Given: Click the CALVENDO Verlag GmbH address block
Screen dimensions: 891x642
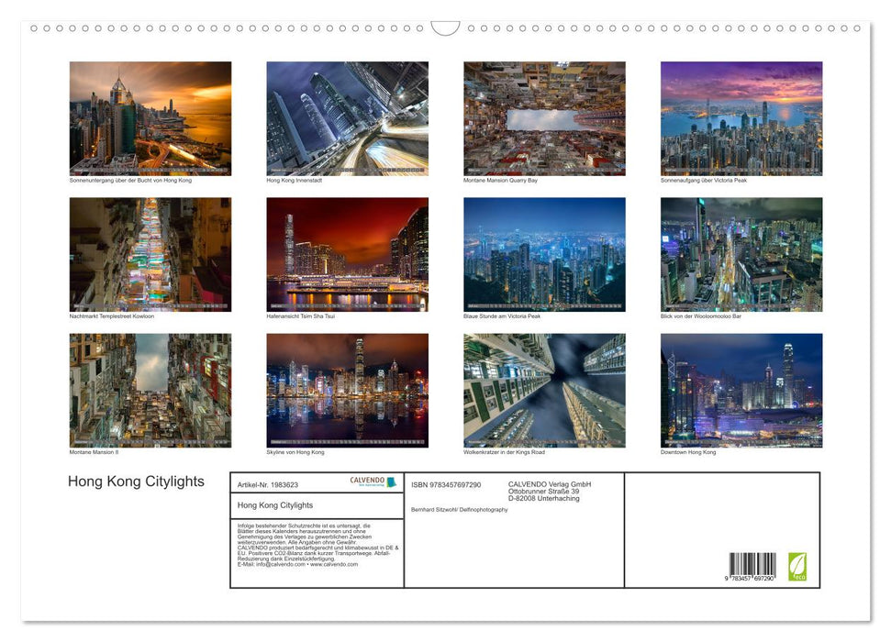Looking at the screenshot, I should tap(548, 493).
